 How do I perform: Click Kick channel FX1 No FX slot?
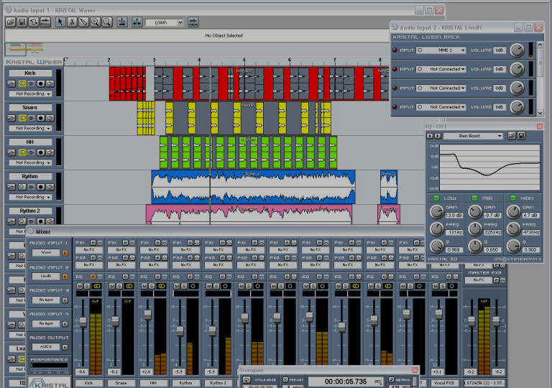pos(89,249)
